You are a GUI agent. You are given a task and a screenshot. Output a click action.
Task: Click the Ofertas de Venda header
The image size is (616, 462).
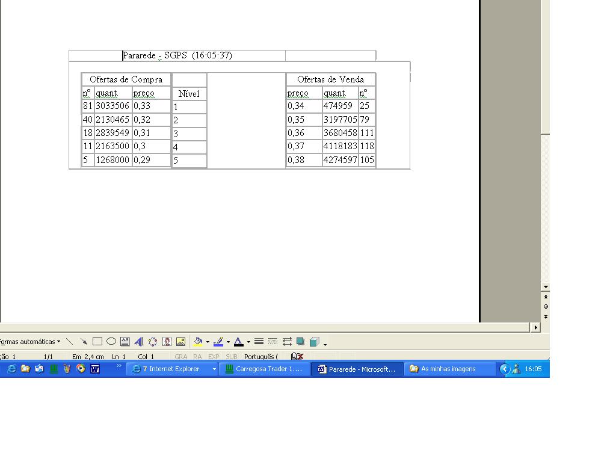click(x=330, y=79)
